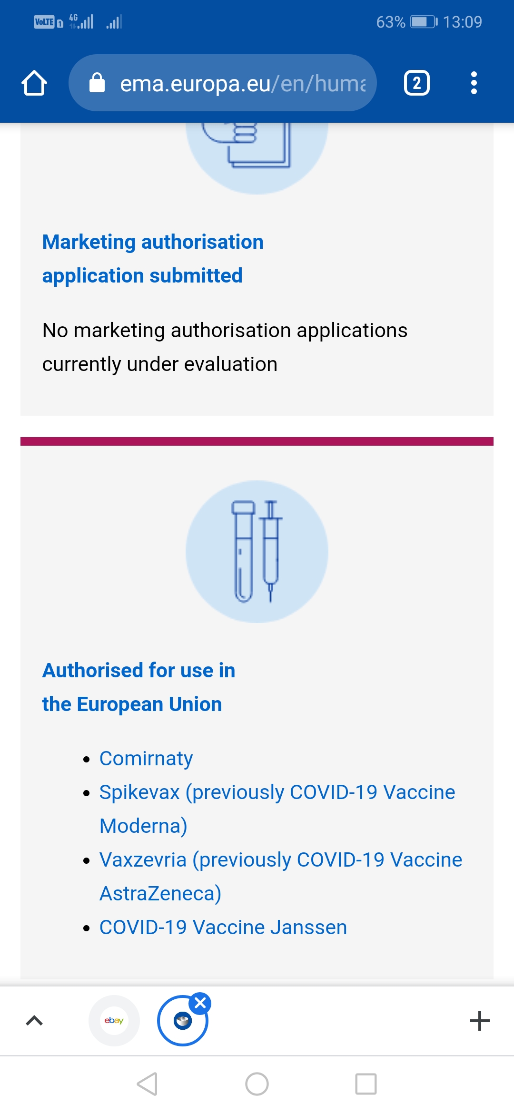The image size is (514, 1113).
Task: Open recent apps square button
Action: pyautogui.click(x=366, y=1084)
